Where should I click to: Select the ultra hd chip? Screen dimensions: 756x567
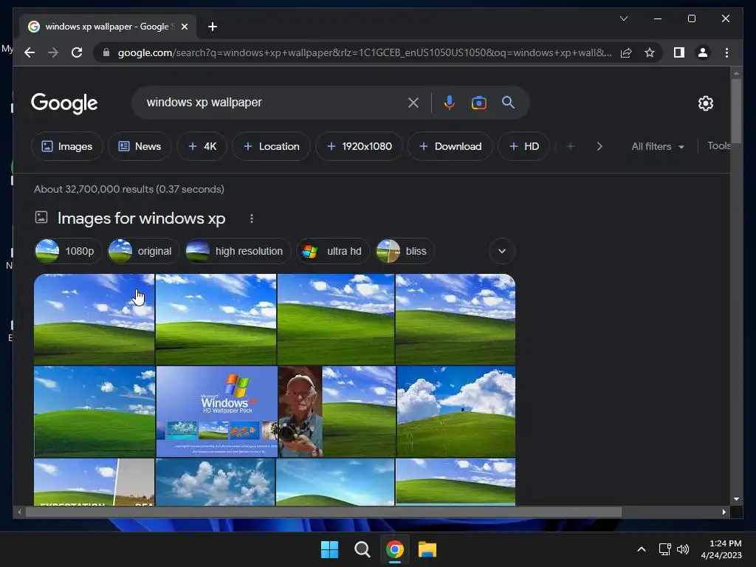tap(333, 251)
